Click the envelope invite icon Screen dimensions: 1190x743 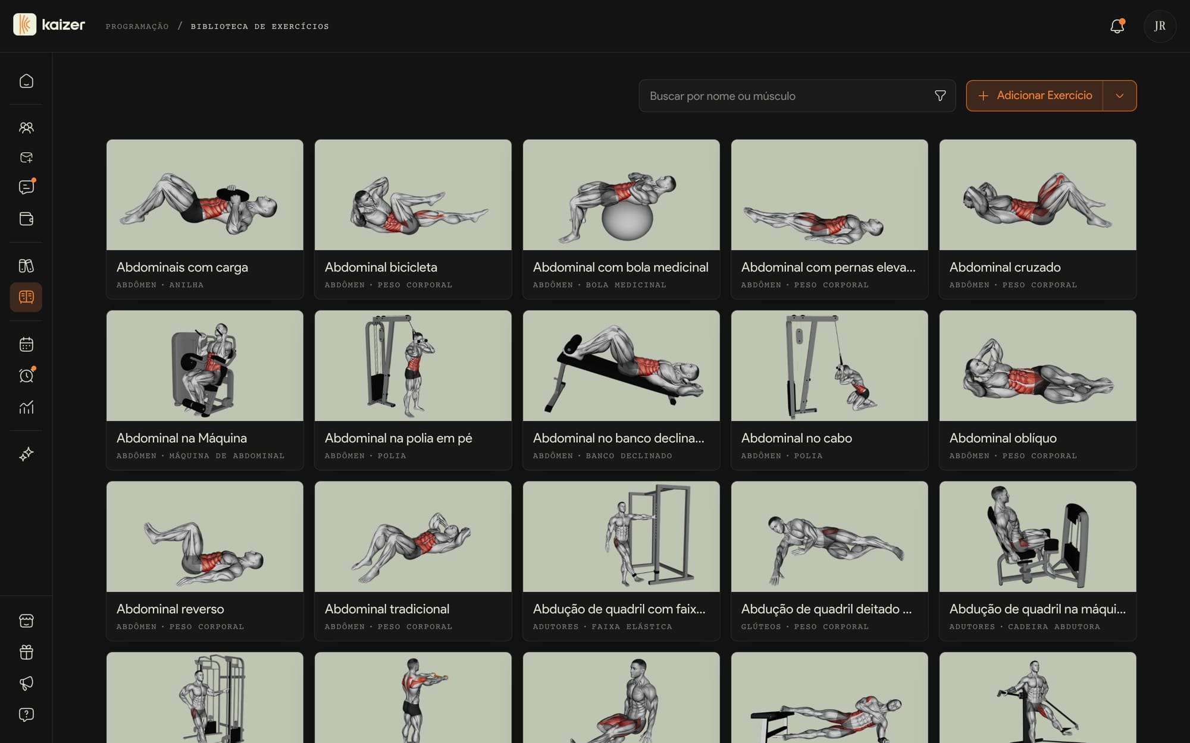point(26,158)
